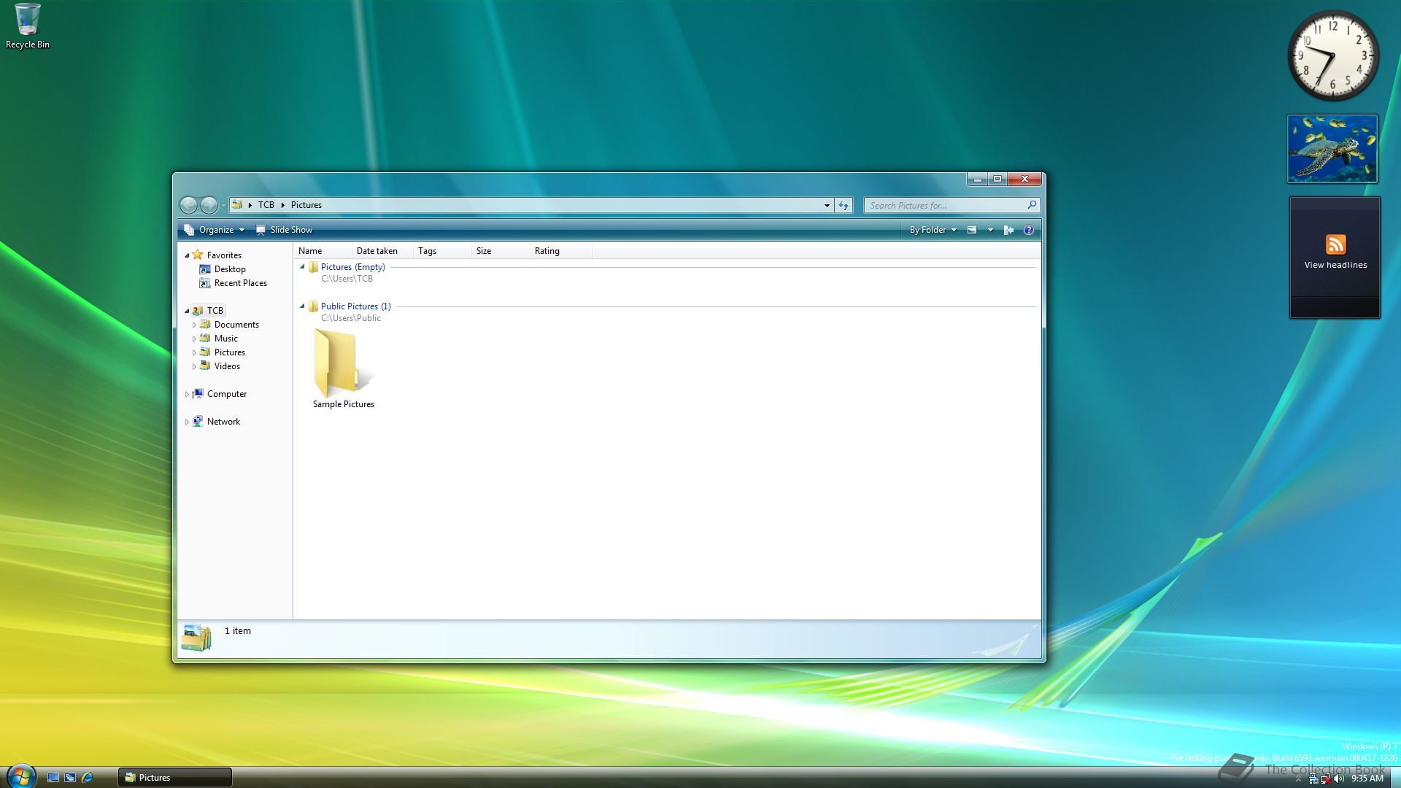Collapse the TCB node in navigation pane
1401x788 pixels.
187,311
